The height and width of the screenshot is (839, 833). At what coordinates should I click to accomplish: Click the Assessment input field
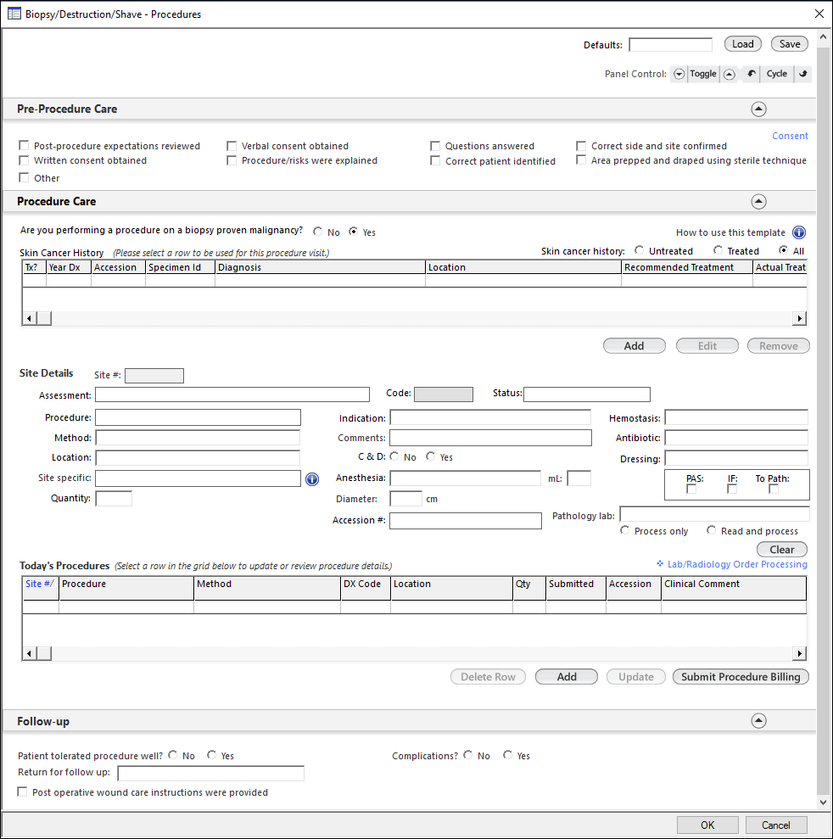[x=232, y=394]
